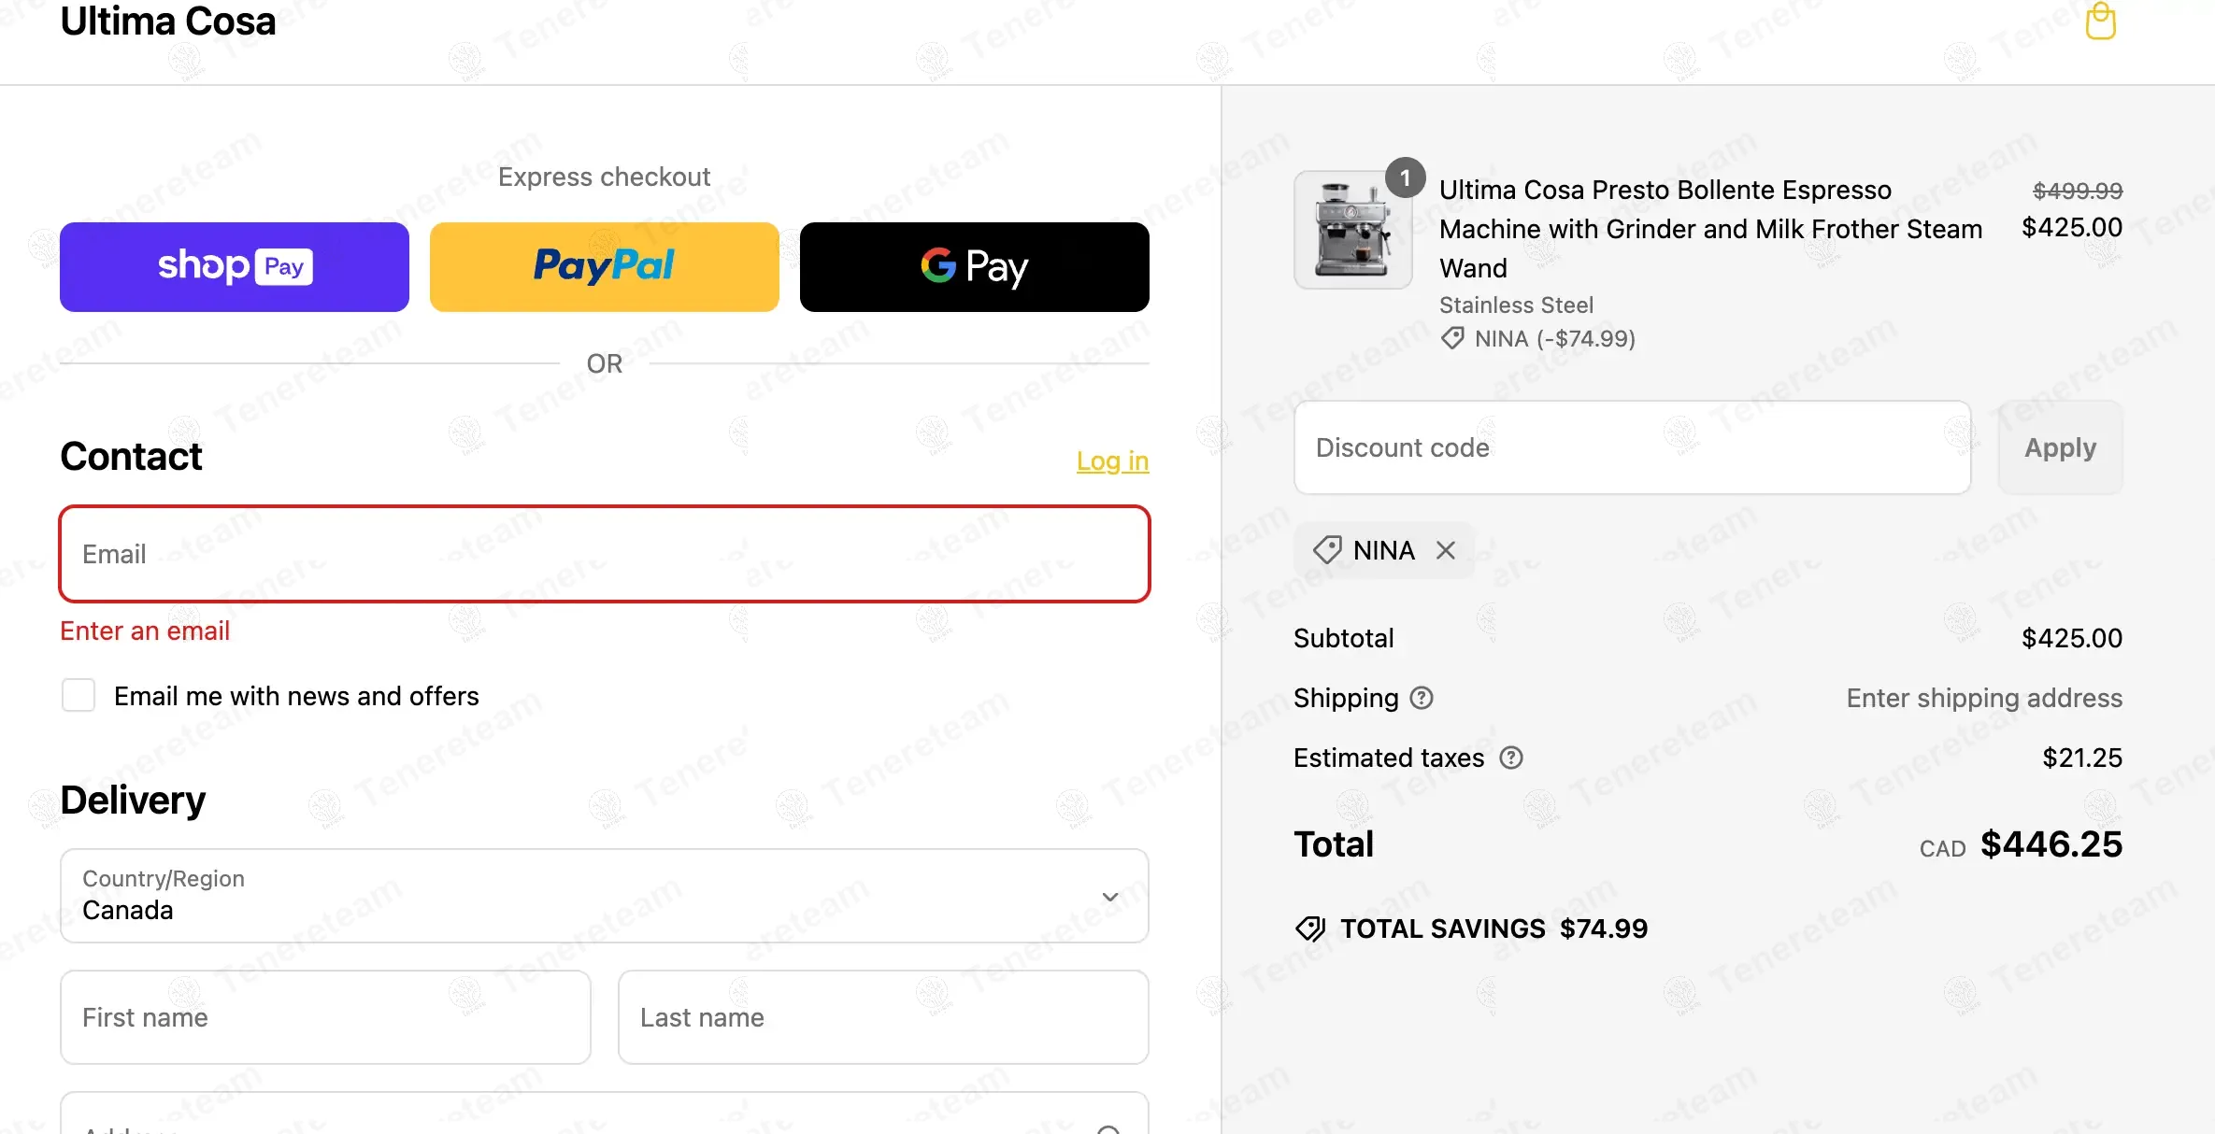2215x1134 pixels.
Task: Click the Total Savings tag icon
Action: tap(1310, 928)
